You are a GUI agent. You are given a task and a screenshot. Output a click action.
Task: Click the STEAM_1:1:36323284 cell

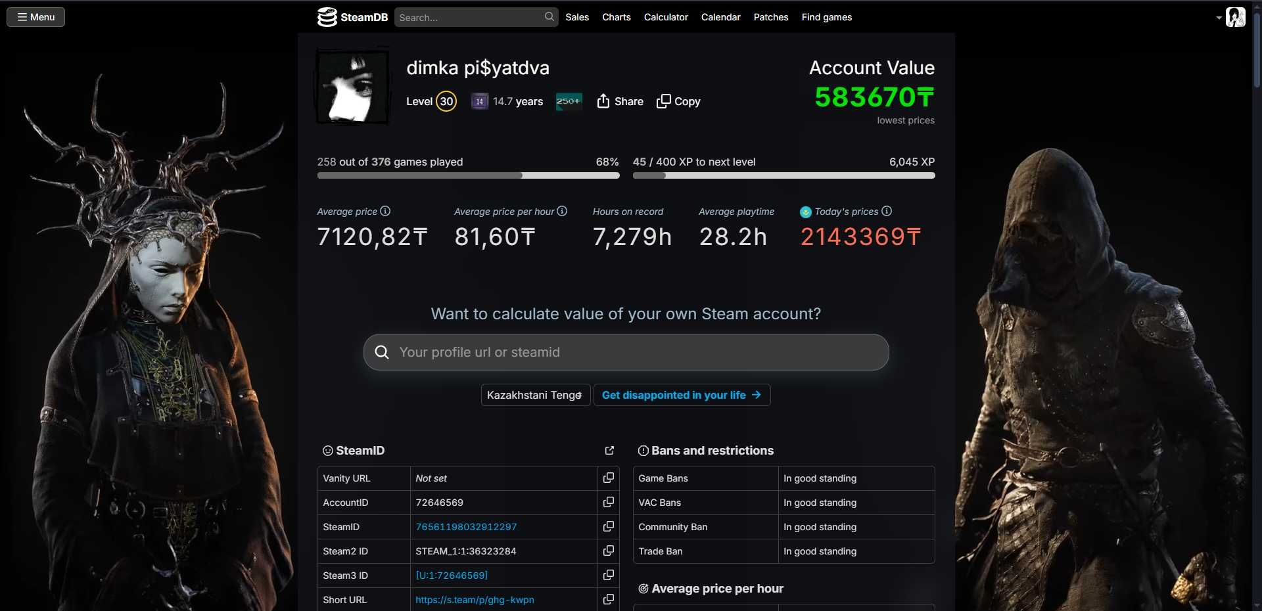503,551
